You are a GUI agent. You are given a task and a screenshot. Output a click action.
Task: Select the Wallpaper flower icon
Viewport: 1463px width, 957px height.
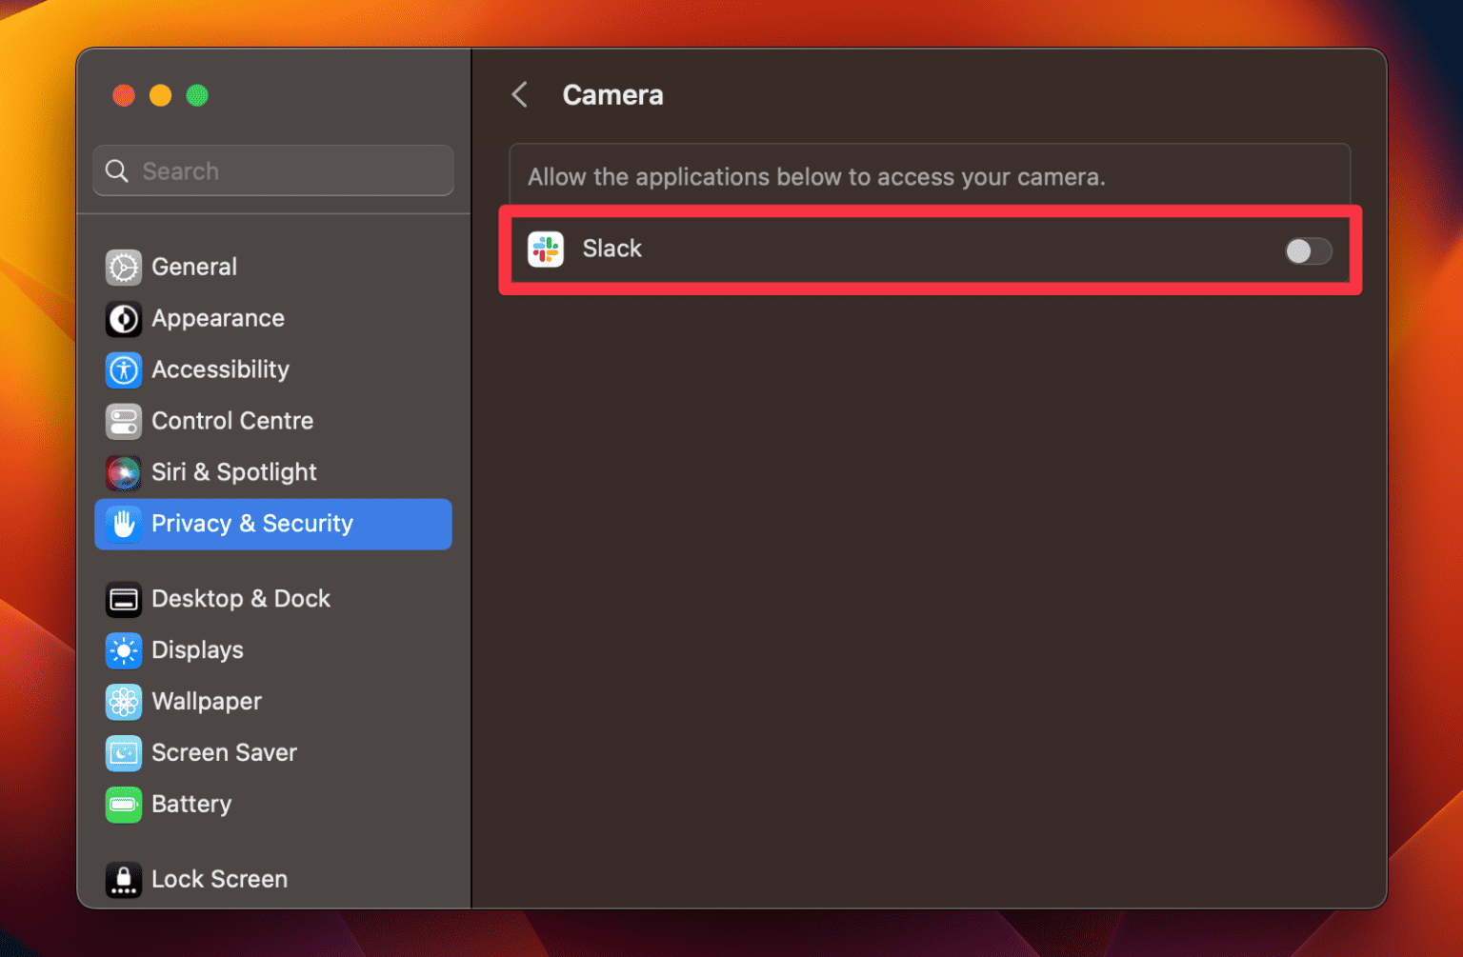[123, 702]
